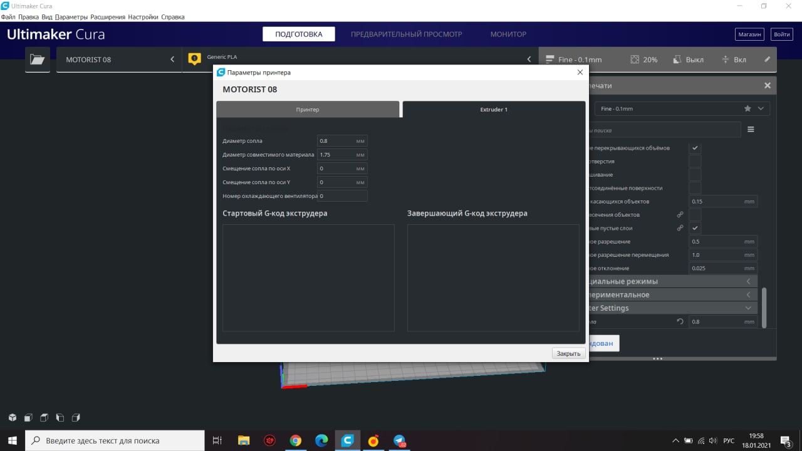Click the settings panel vertical scrollbar

pos(763,307)
